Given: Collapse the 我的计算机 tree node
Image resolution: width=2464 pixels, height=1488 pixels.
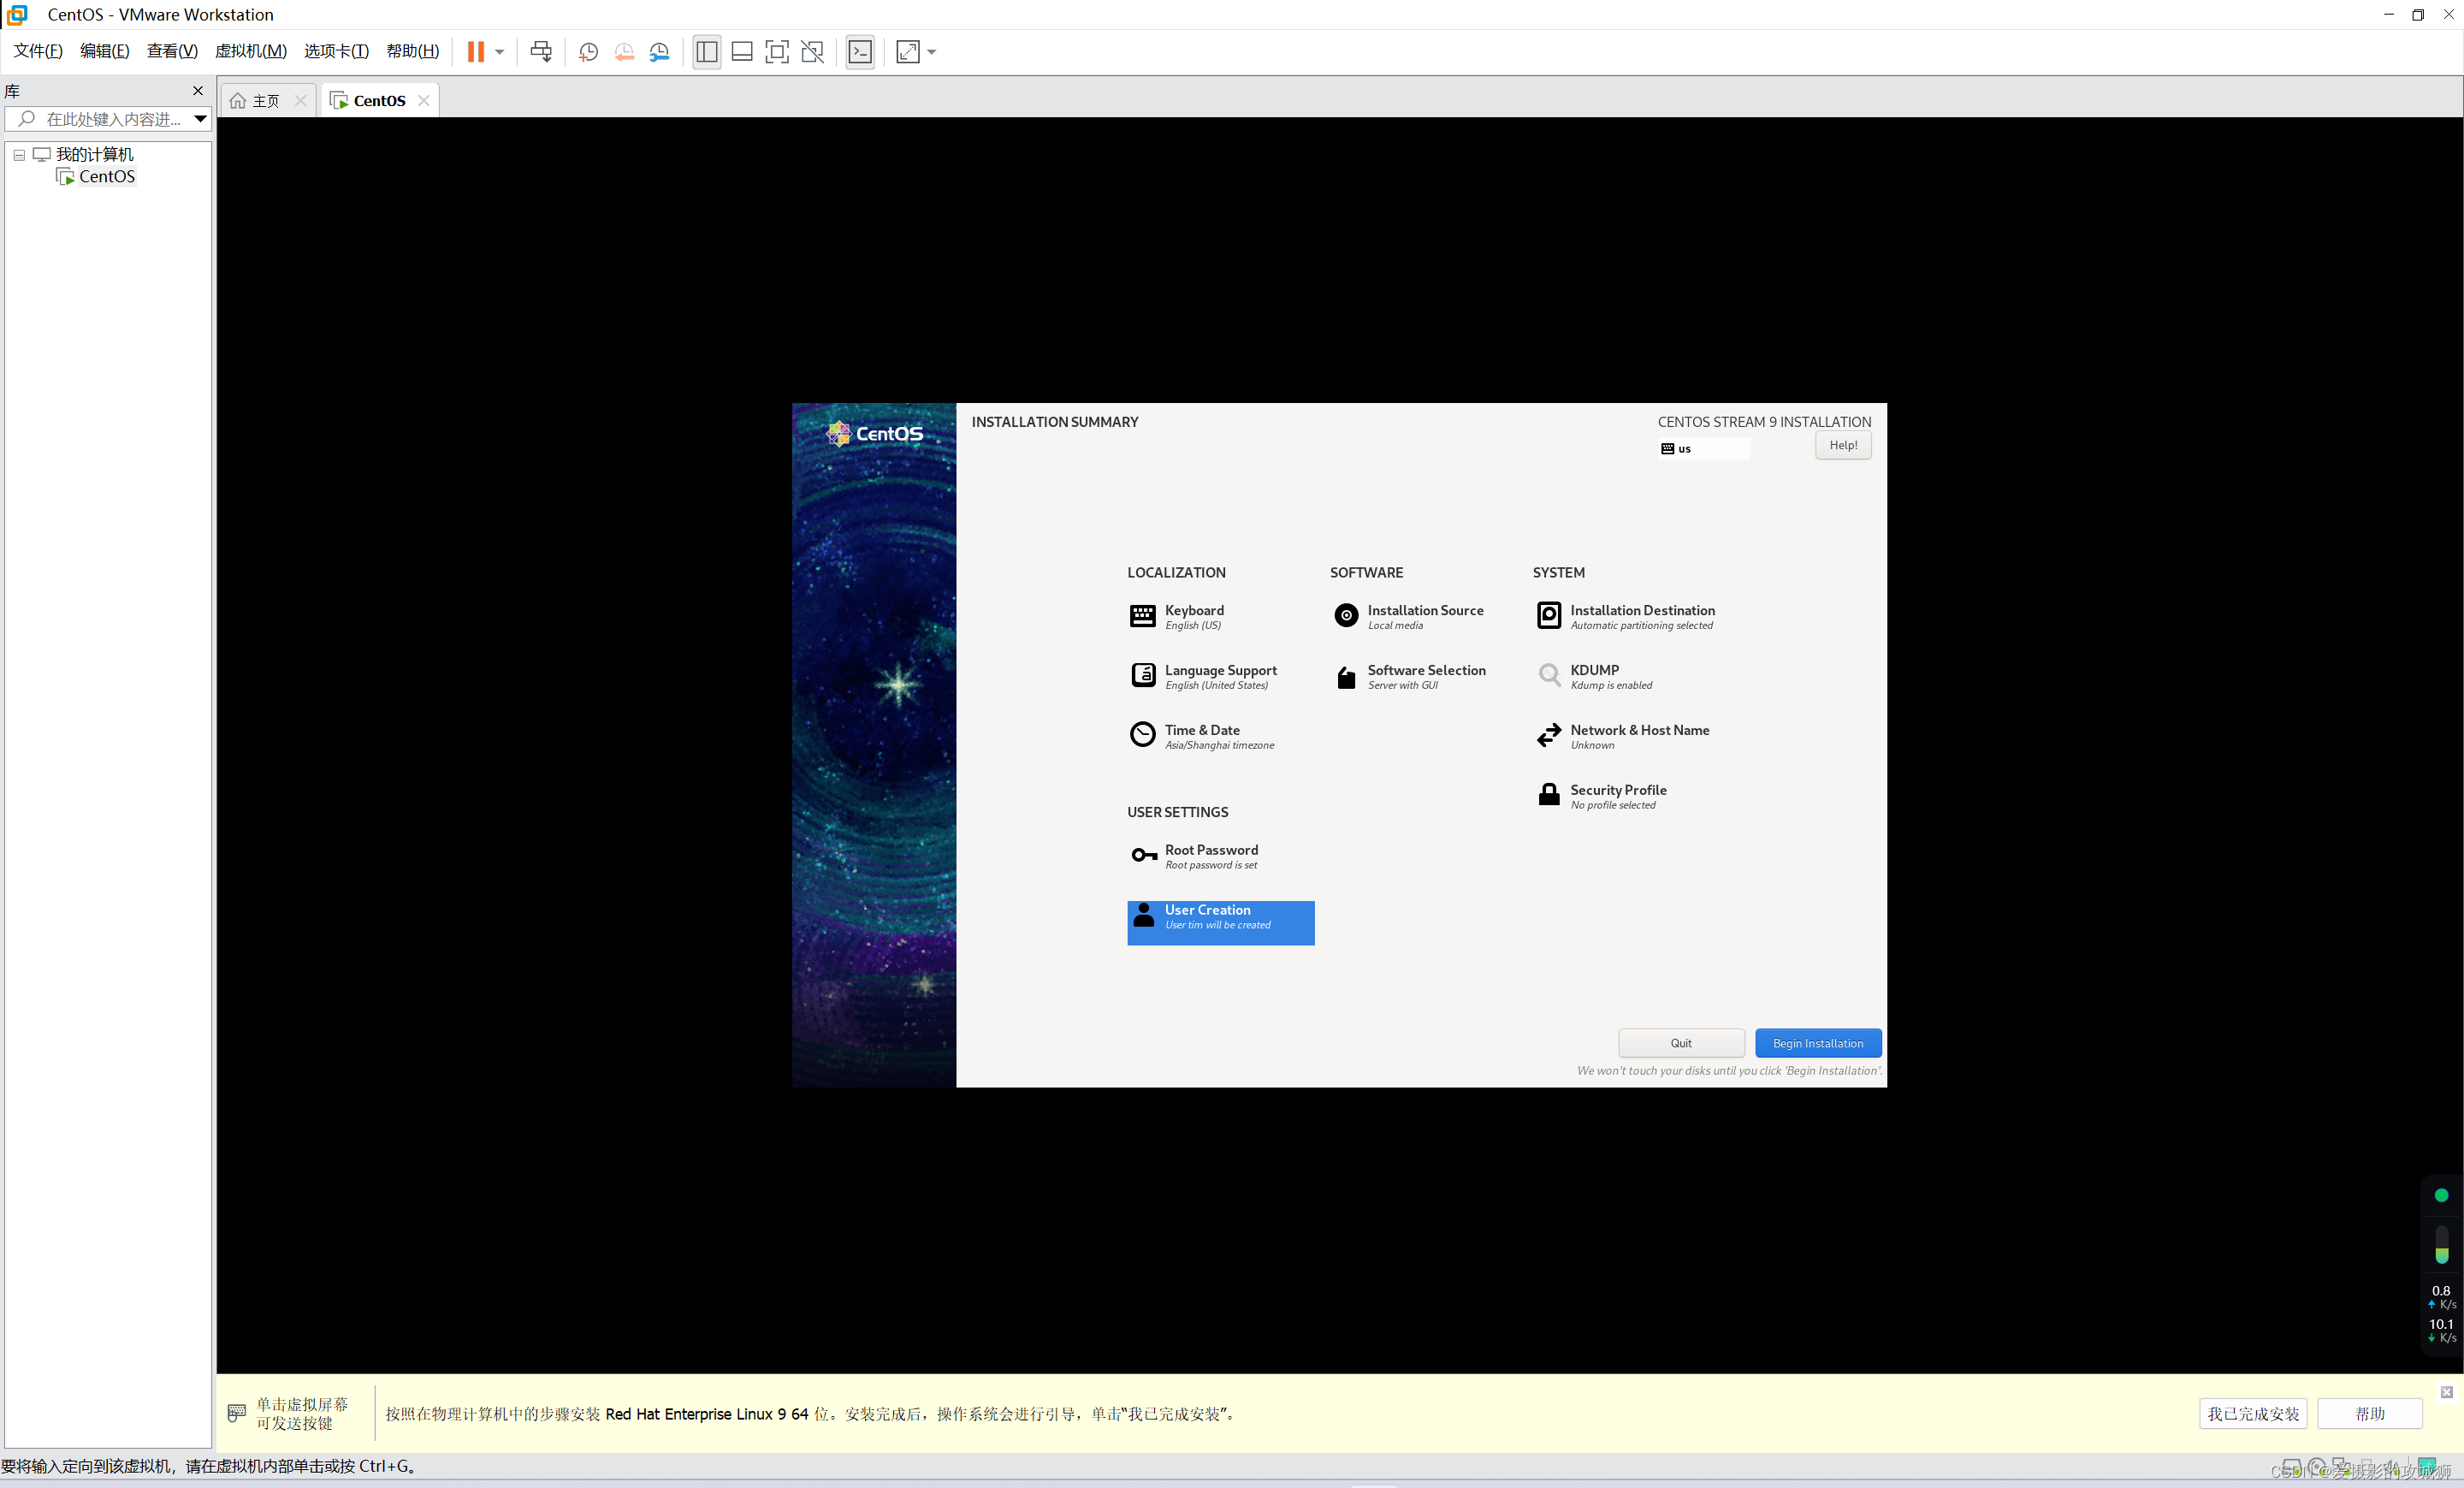Looking at the screenshot, I should 19,155.
